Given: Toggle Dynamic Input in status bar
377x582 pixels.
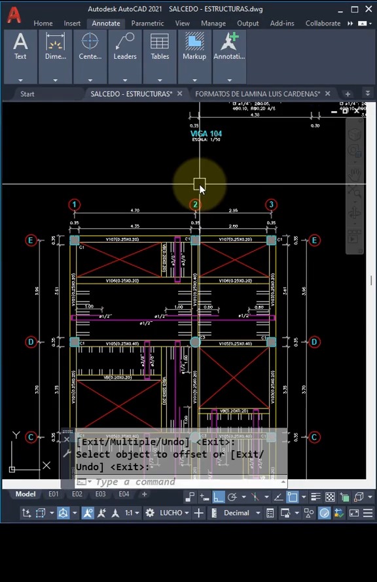Looking at the screenshot, I should [x=204, y=496].
